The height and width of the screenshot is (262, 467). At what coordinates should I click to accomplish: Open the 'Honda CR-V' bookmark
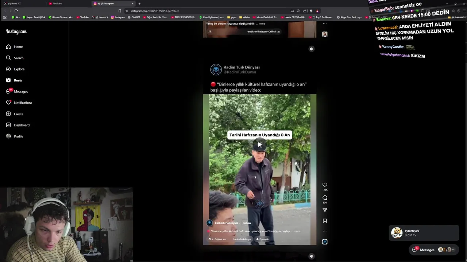(x=293, y=17)
